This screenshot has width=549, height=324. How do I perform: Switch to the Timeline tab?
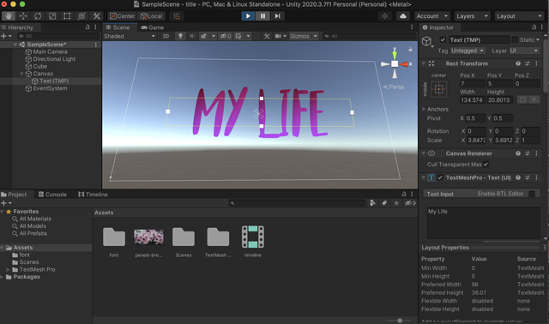[94, 195]
